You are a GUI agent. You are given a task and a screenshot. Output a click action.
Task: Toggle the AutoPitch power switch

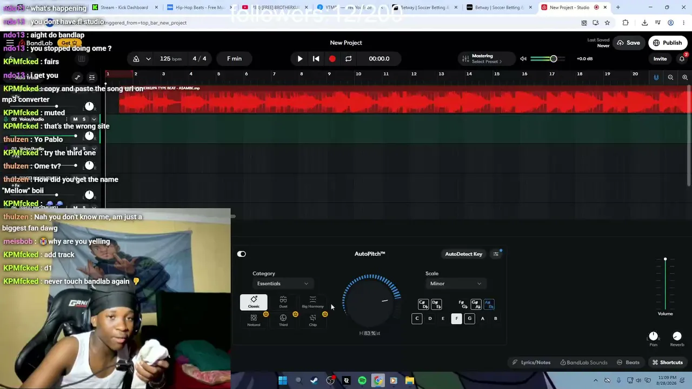pyautogui.click(x=242, y=254)
